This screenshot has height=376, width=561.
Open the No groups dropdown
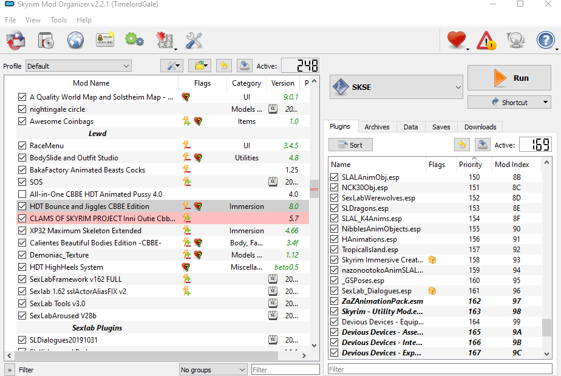(213, 369)
